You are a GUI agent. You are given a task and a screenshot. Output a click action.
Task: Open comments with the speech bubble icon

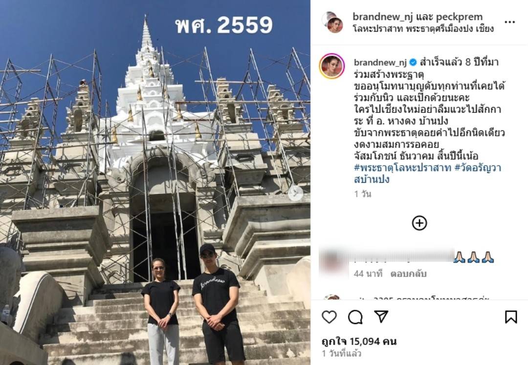(355, 317)
